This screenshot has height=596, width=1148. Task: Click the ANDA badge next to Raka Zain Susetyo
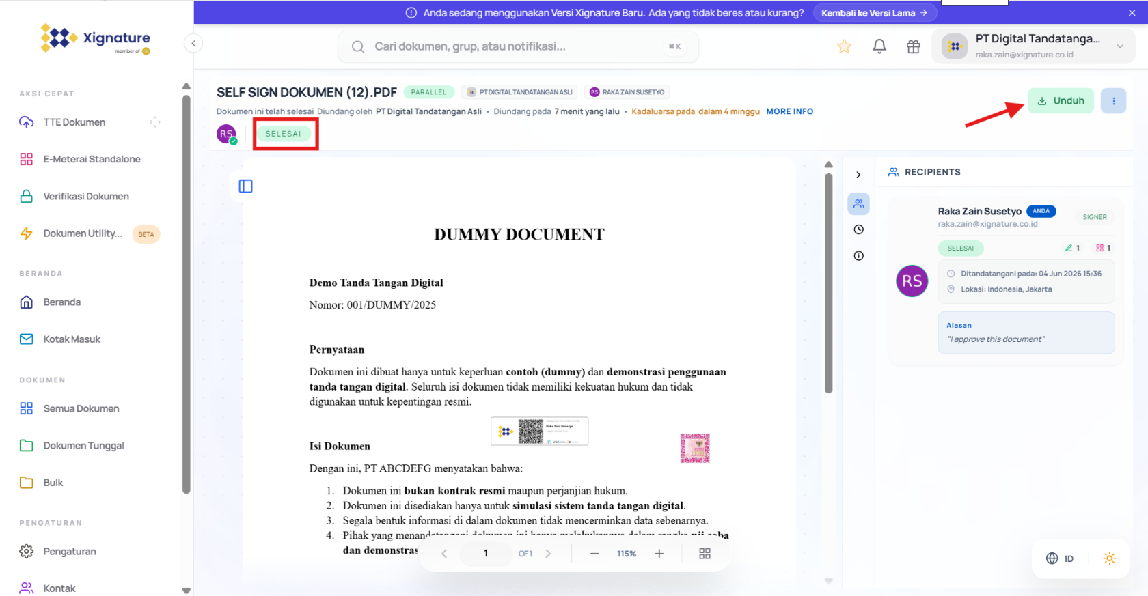pos(1041,211)
